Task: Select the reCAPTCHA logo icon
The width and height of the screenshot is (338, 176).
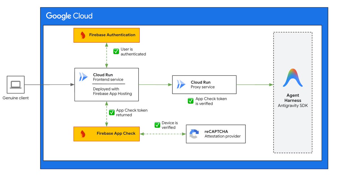Action: point(194,134)
